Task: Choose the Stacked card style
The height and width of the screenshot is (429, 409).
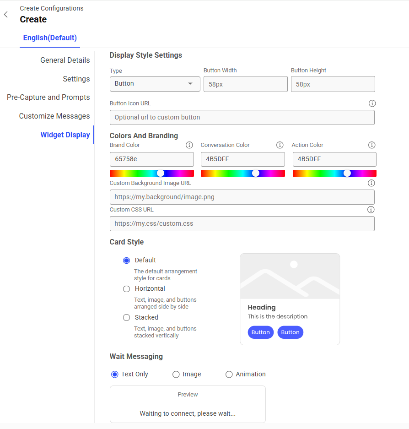Action: (126, 318)
